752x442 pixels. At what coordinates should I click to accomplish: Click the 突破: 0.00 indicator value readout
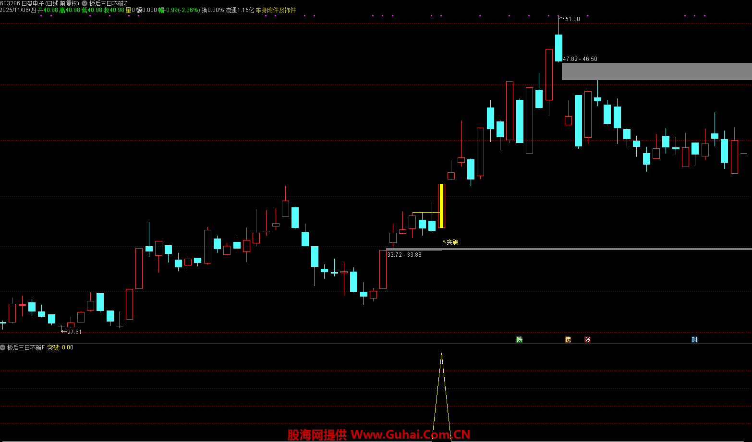point(60,347)
